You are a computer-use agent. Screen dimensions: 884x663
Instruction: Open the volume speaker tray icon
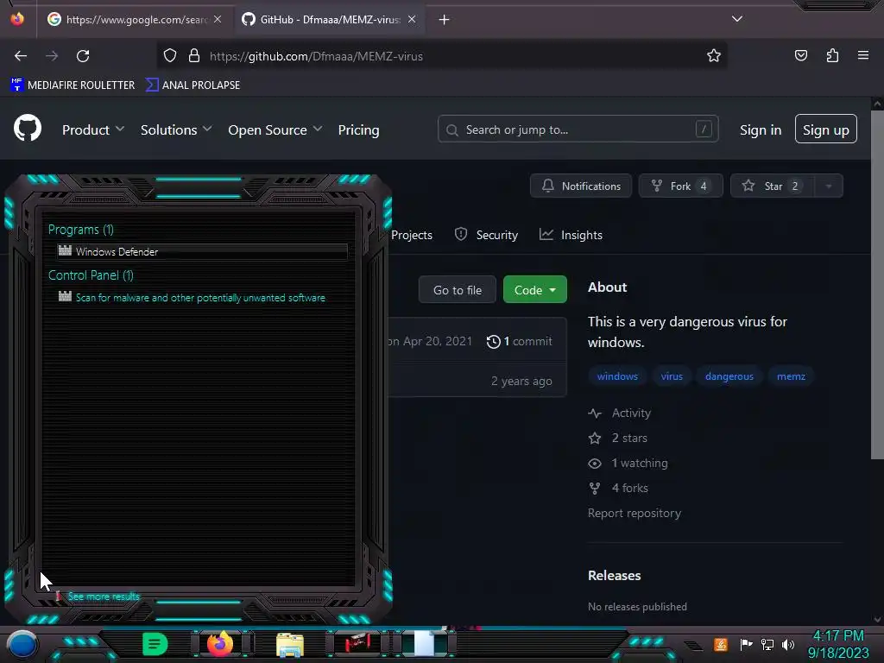point(788,644)
